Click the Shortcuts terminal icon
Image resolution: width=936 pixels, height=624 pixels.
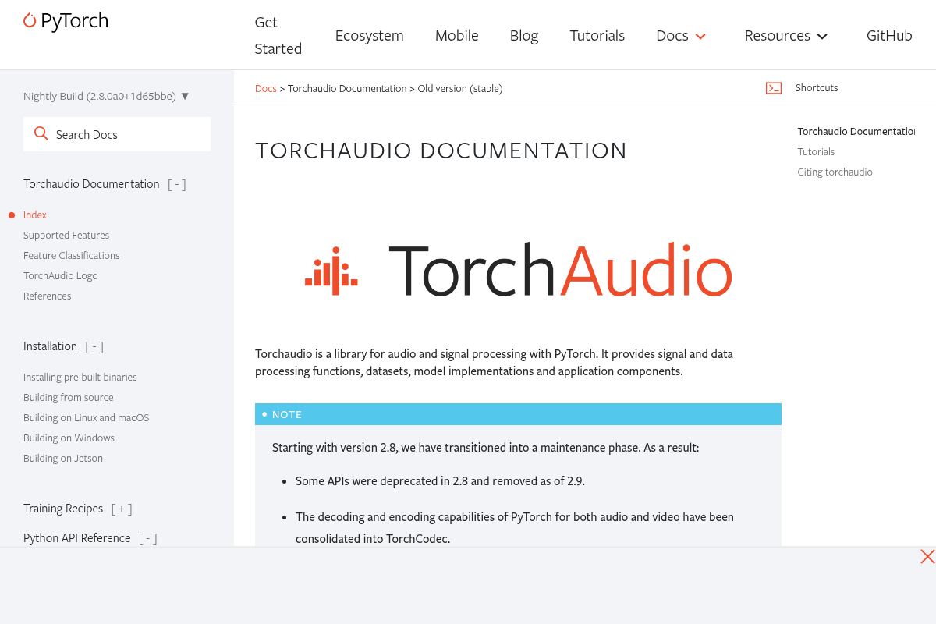(773, 88)
